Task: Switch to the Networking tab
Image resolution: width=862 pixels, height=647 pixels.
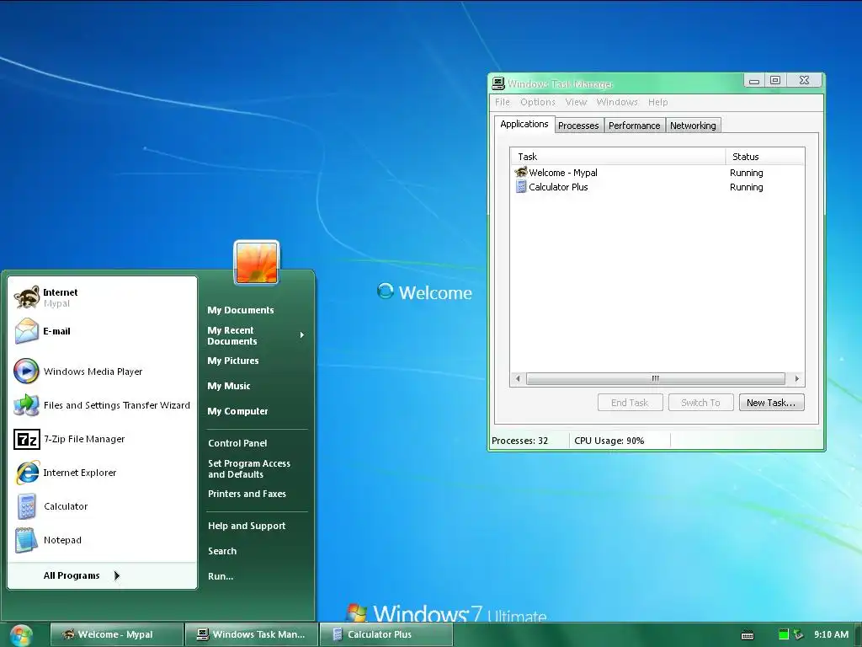Action: tap(693, 126)
